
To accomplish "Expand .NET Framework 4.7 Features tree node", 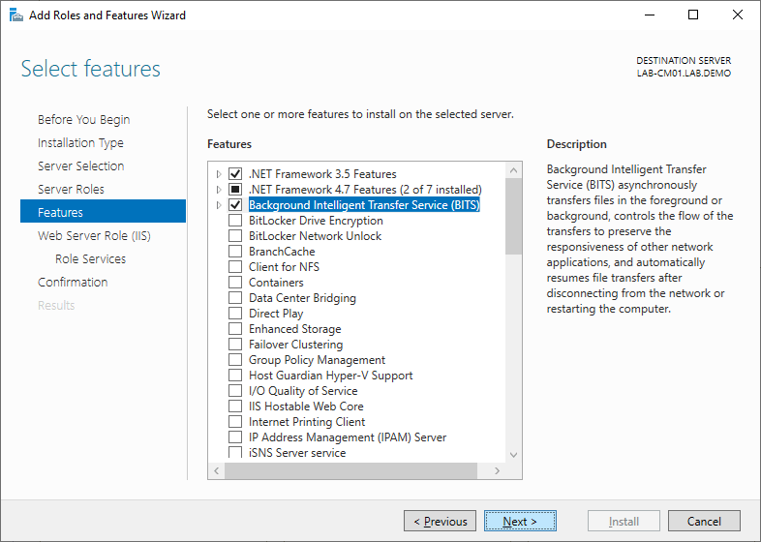I will pyautogui.click(x=219, y=190).
